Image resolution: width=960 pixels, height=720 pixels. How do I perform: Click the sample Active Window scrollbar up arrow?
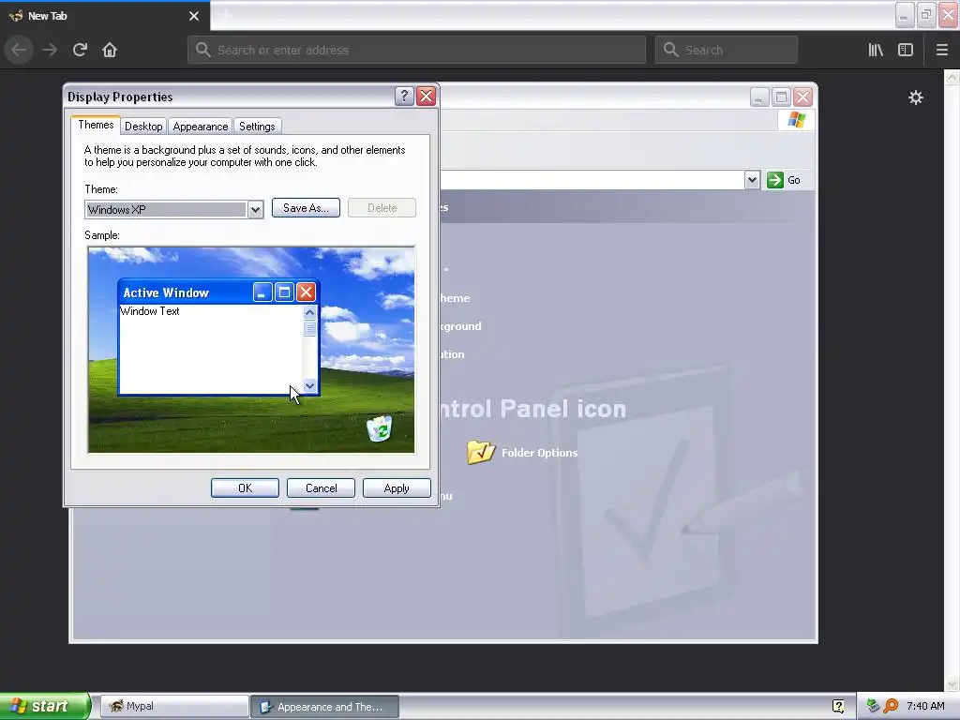coord(309,312)
